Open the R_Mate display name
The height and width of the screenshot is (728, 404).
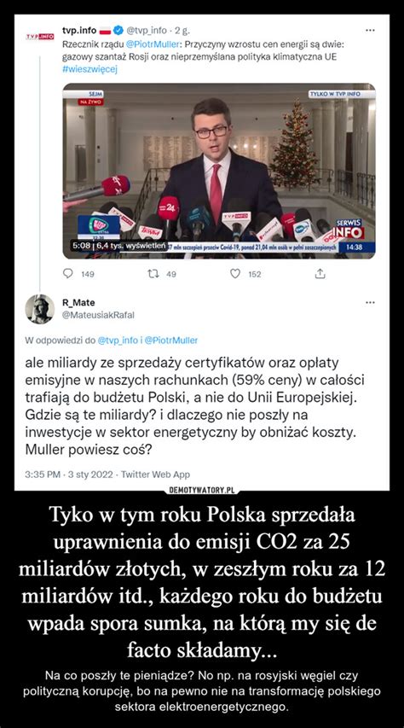[x=78, y=303]
